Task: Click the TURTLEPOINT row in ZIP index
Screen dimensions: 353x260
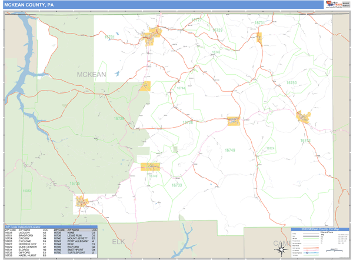Action: tap(75, 252)
